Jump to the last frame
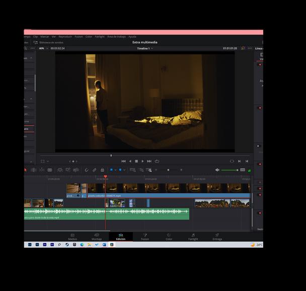The image size is (306, 291). 149,161
